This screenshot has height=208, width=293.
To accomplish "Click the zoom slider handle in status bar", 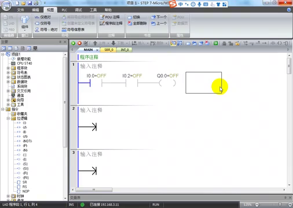I will pos(280,205).
